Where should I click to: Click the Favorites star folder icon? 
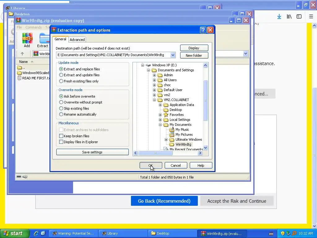tap(166, 115)
